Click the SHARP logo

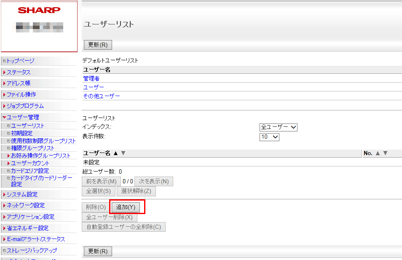(39, 10)
